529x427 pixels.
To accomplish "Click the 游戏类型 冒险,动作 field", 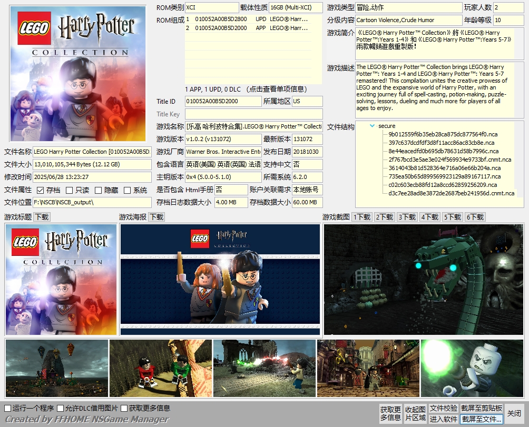I will tap(408, 7).
